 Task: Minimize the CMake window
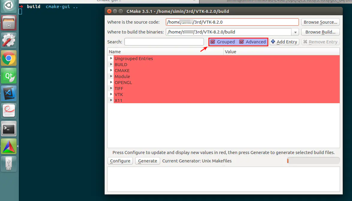tap(115, 11)
